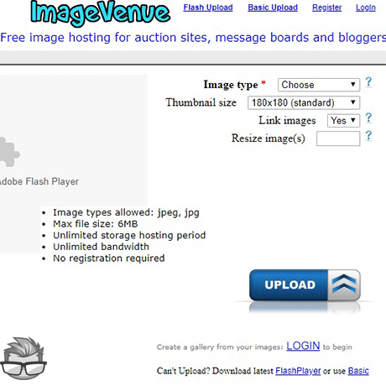This screenshot has width=386, height=386.
Task: Click the help icon beside Link images
Action: [368, 118]
